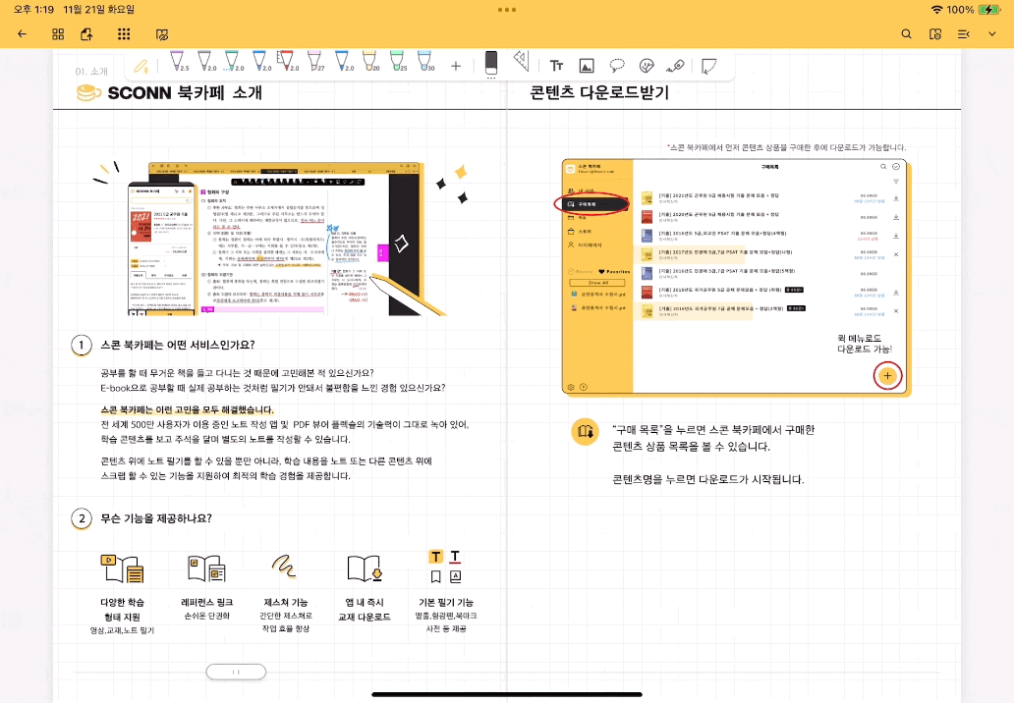Tap the page label 01. 소개

pos(91,71)
